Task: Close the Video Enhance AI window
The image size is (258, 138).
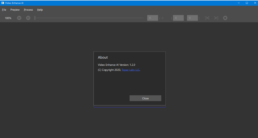Action: click(255, 3)
